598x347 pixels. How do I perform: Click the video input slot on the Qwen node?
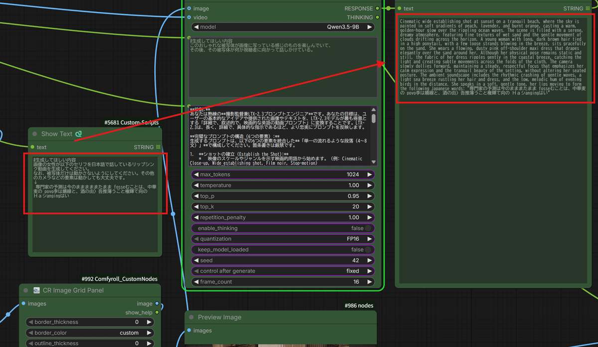[x=189, y=17]
